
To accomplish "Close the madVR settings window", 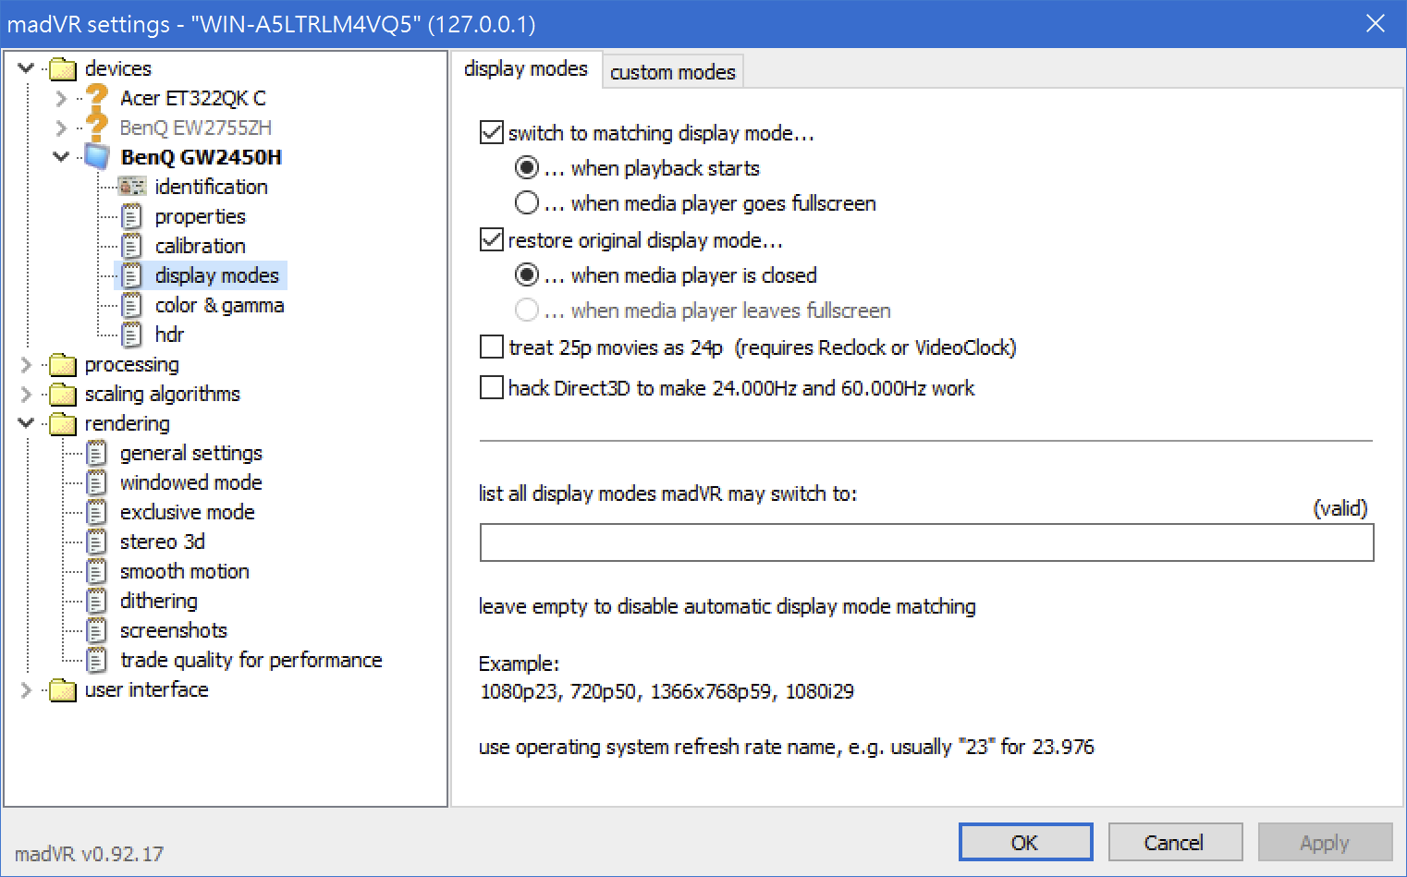I will [1376, 23].
